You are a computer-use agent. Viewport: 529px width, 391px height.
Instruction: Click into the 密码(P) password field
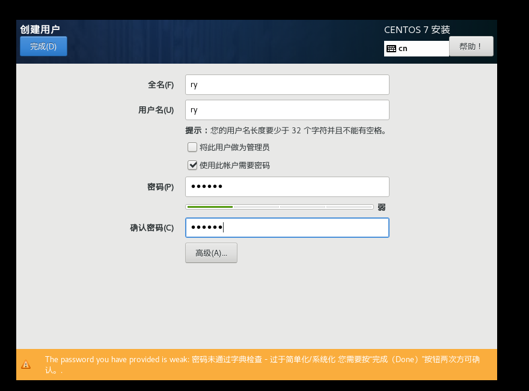[x=287, y=187]
